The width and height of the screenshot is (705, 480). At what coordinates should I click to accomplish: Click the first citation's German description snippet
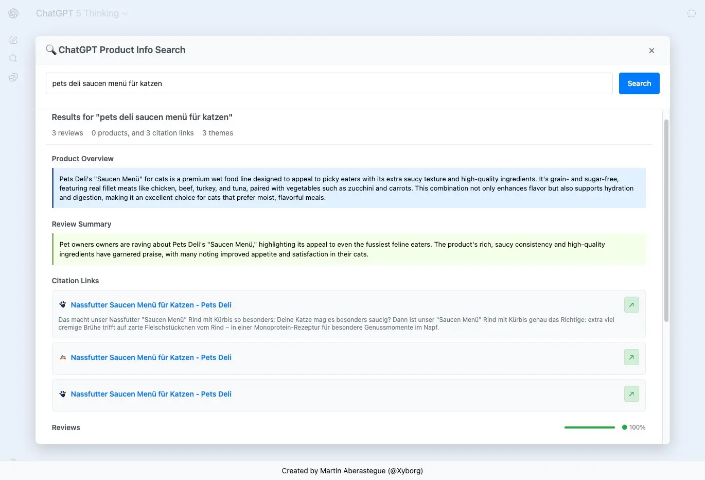(x=337, y=323)
